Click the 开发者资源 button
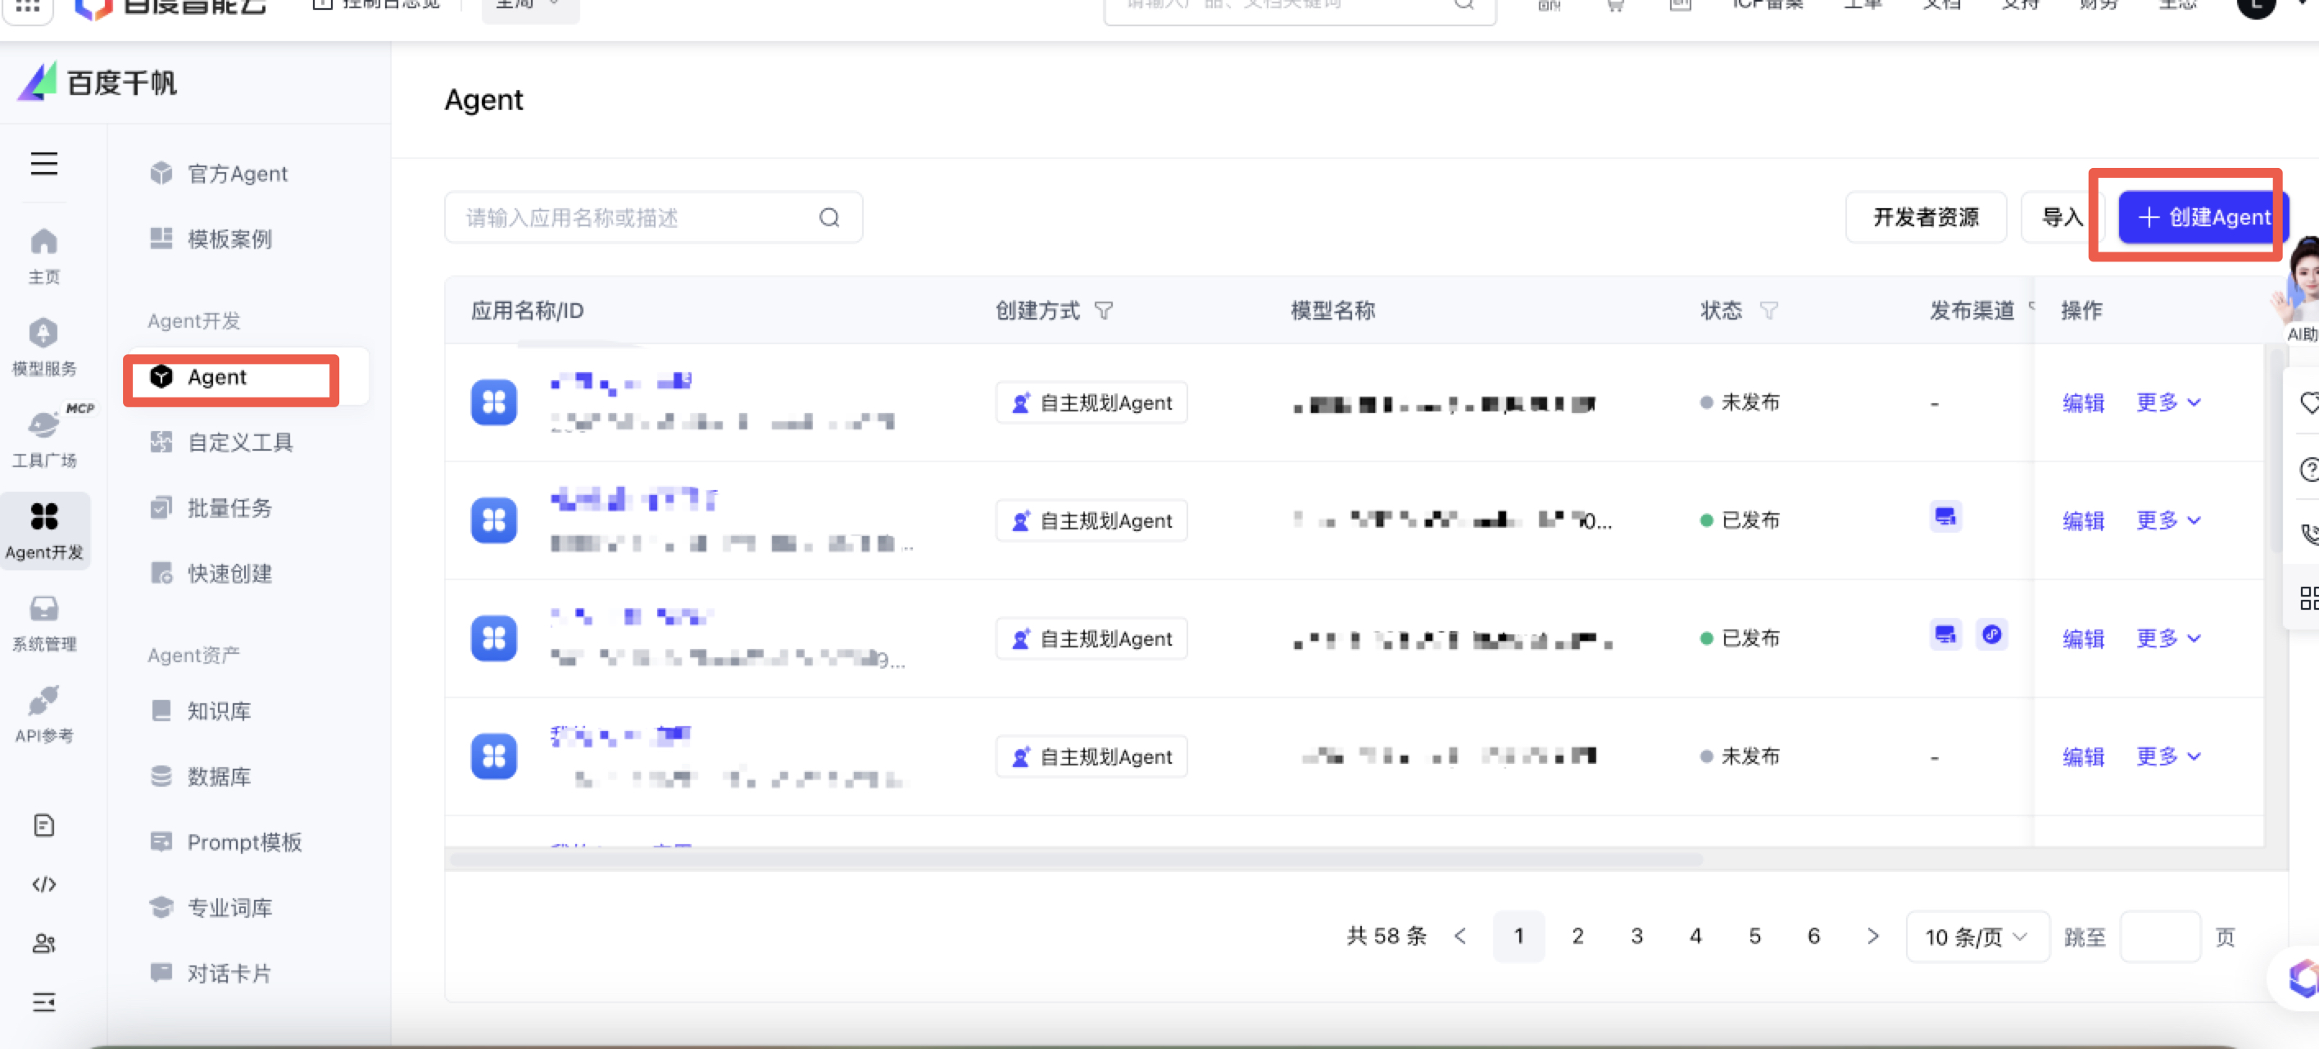 [1925, 217]
